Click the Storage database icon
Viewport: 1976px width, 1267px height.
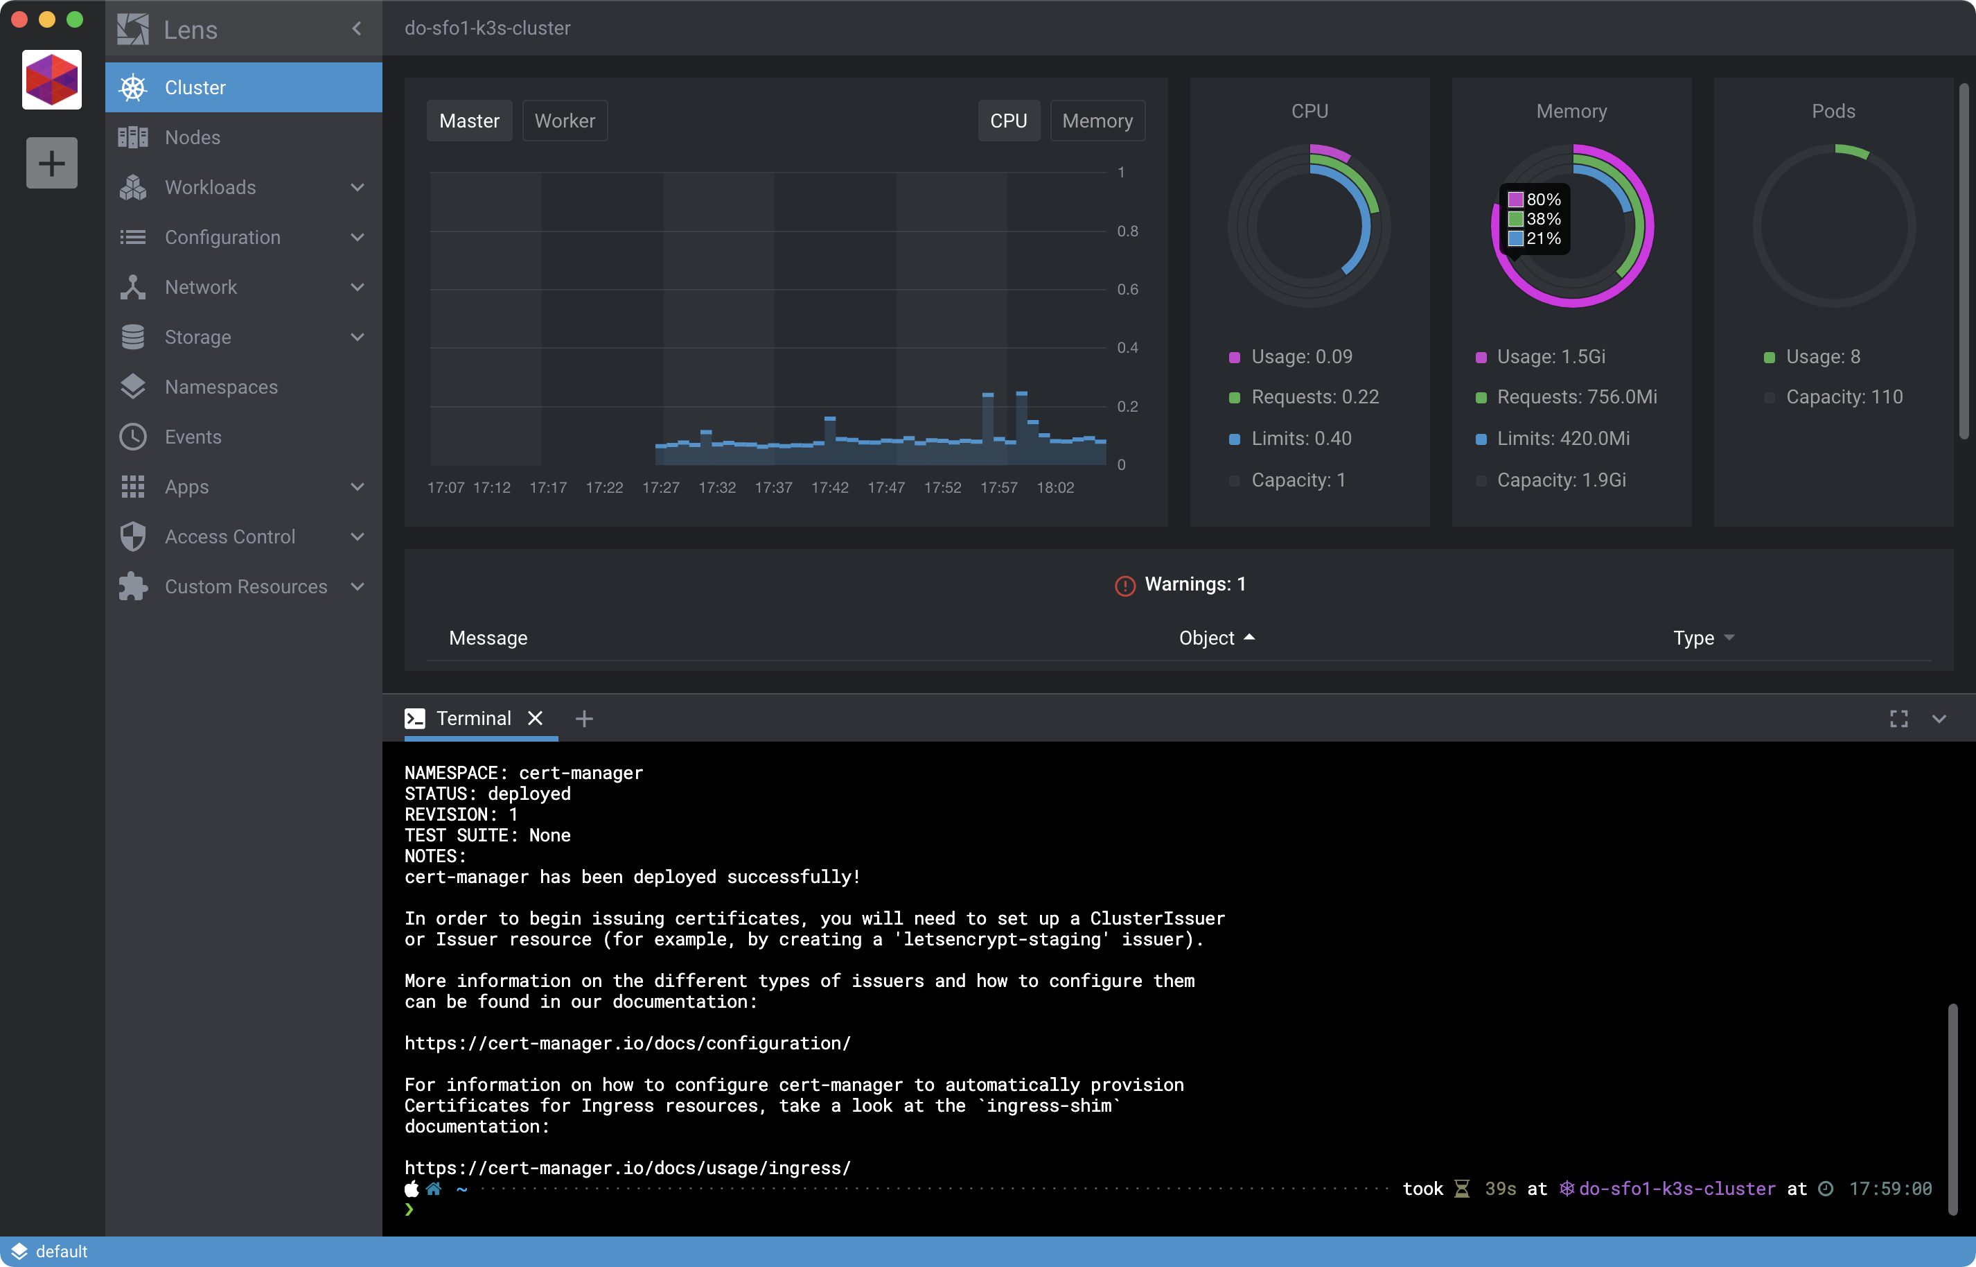[x=132, y=336]
